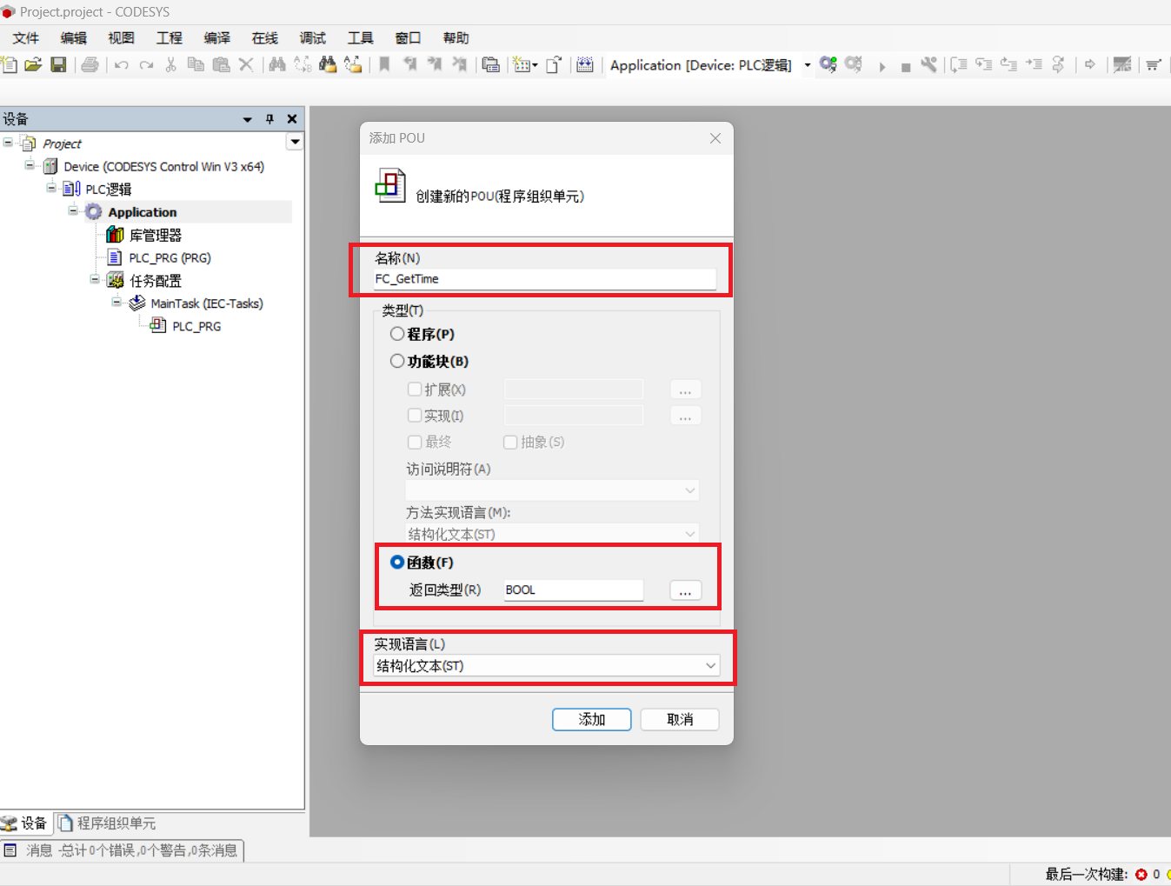Image resolution: width=1171 pixels, height=886 pixels.
Task: Open the 编辑 menu
Action: click(74, 37)
